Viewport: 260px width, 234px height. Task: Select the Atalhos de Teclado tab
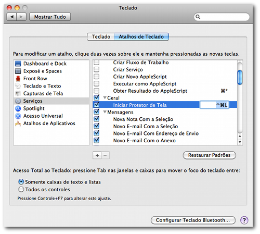click(x=141, y=37)
